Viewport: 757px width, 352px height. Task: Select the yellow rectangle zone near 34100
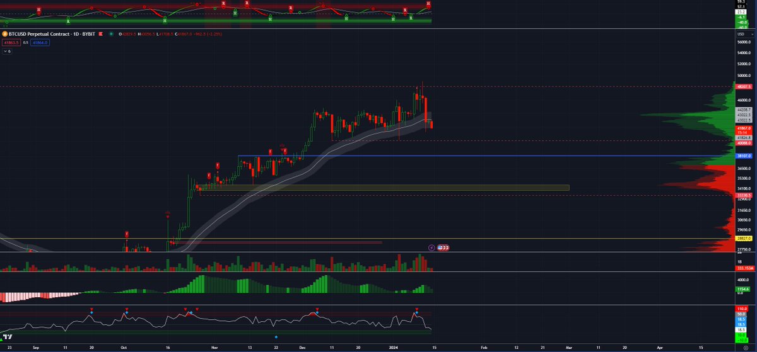click(x=385, y=188)
